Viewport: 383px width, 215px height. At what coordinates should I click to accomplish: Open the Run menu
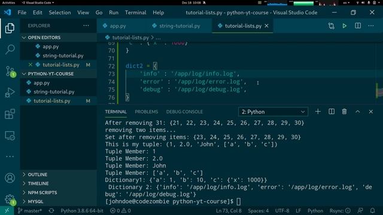tap(114, 13)
